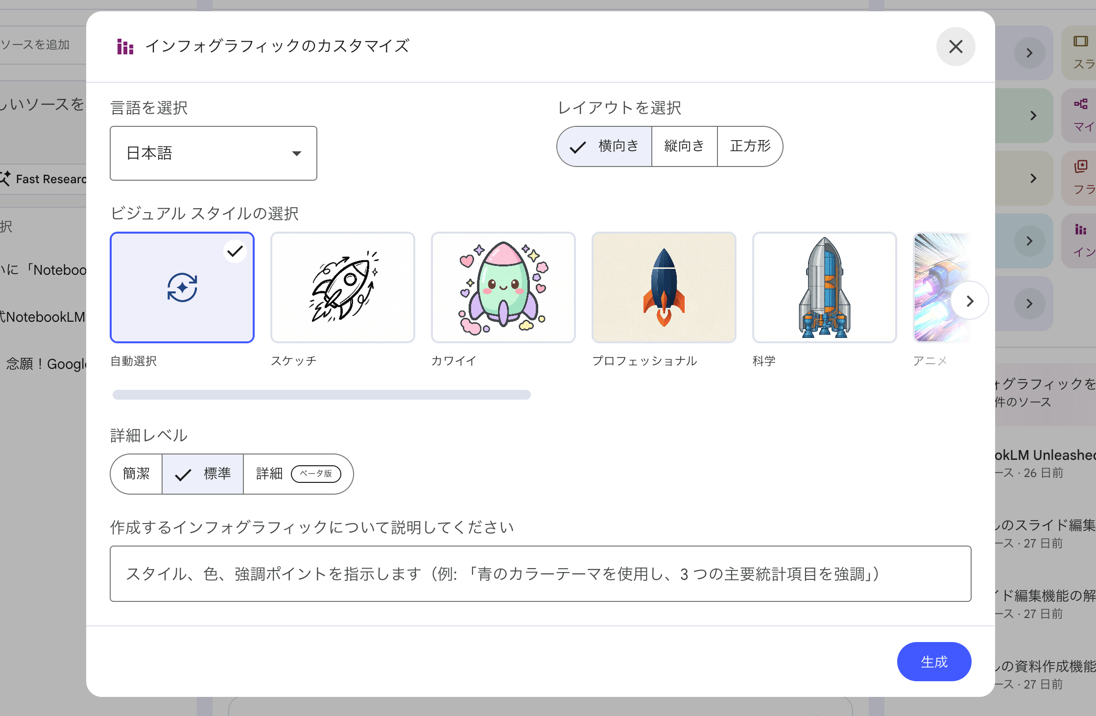Open the 日本語 language dropdown
Screen dimensions: 1096x716
click(x=214, y=153)
